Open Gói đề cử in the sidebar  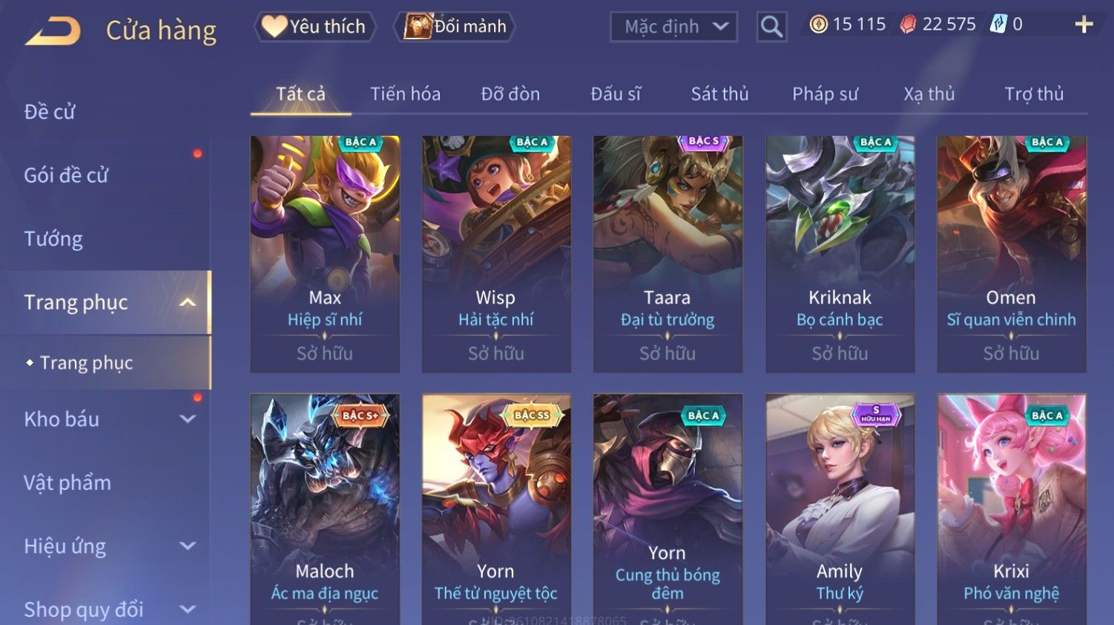coord(66,175)
